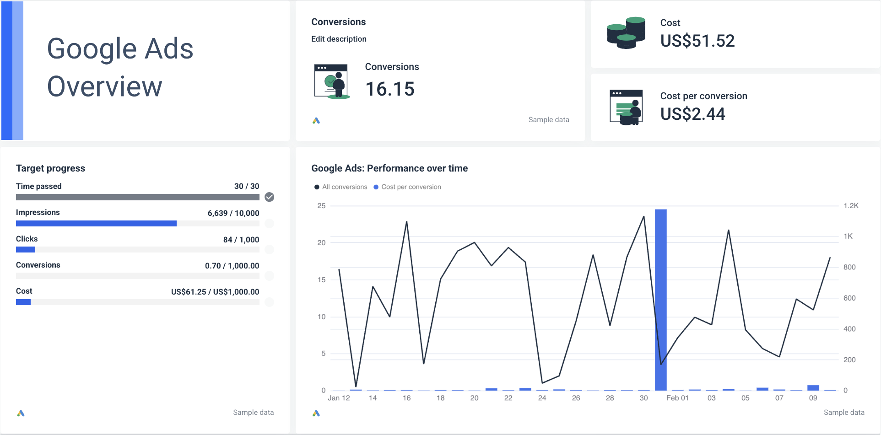
Task: Click the Time passed progress bar
Action: (x=138, y=197)
